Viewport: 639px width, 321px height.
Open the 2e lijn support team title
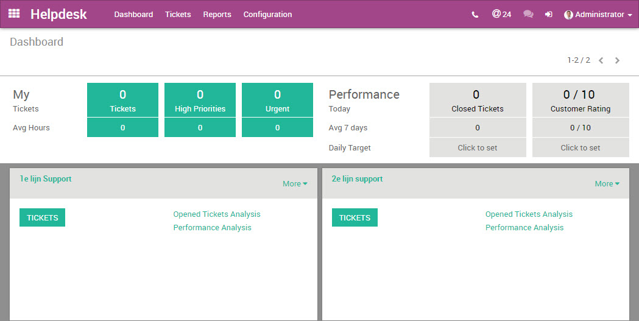(358, 179)
